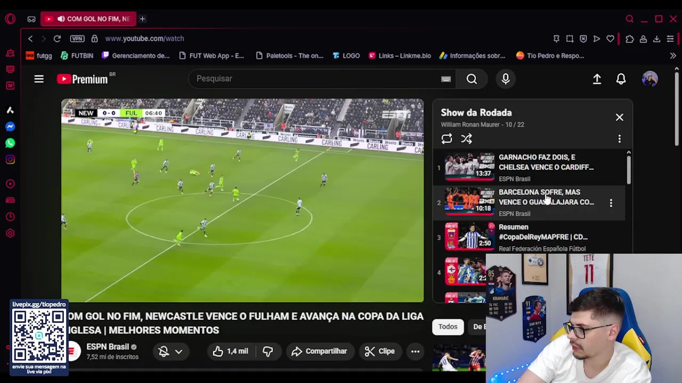This screenshot has height=383, width=682.
Task: Search tabs with the red magnifier icon
Action: coord(630,19)
